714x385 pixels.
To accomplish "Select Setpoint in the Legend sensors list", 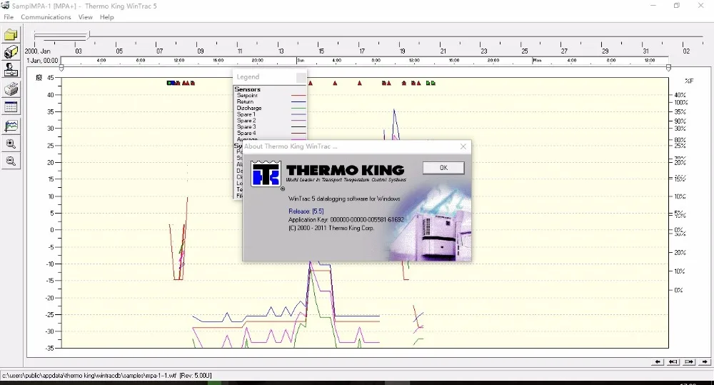I will coord(247,96).
